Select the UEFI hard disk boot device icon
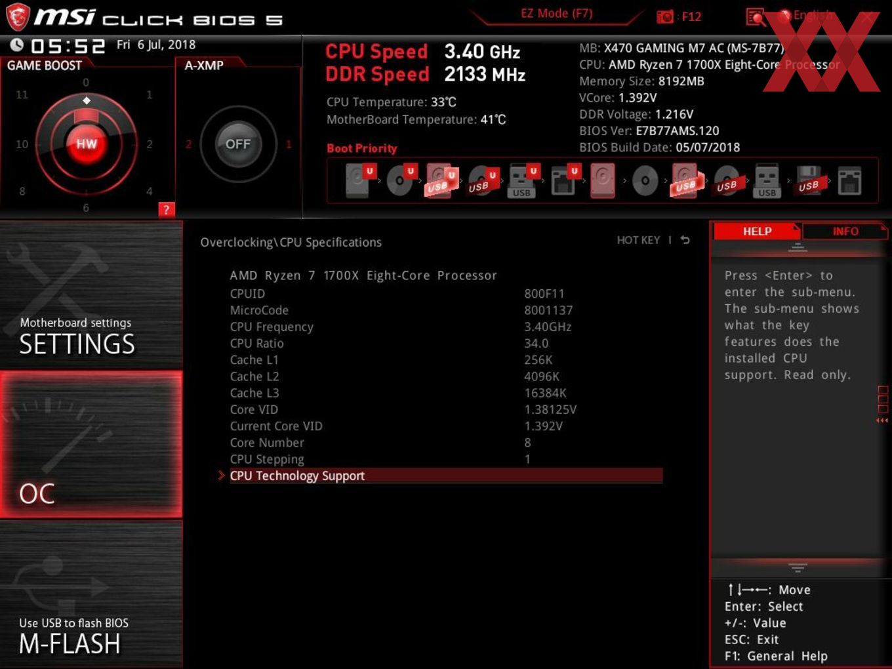892x669 pixels. pos(359,180)
